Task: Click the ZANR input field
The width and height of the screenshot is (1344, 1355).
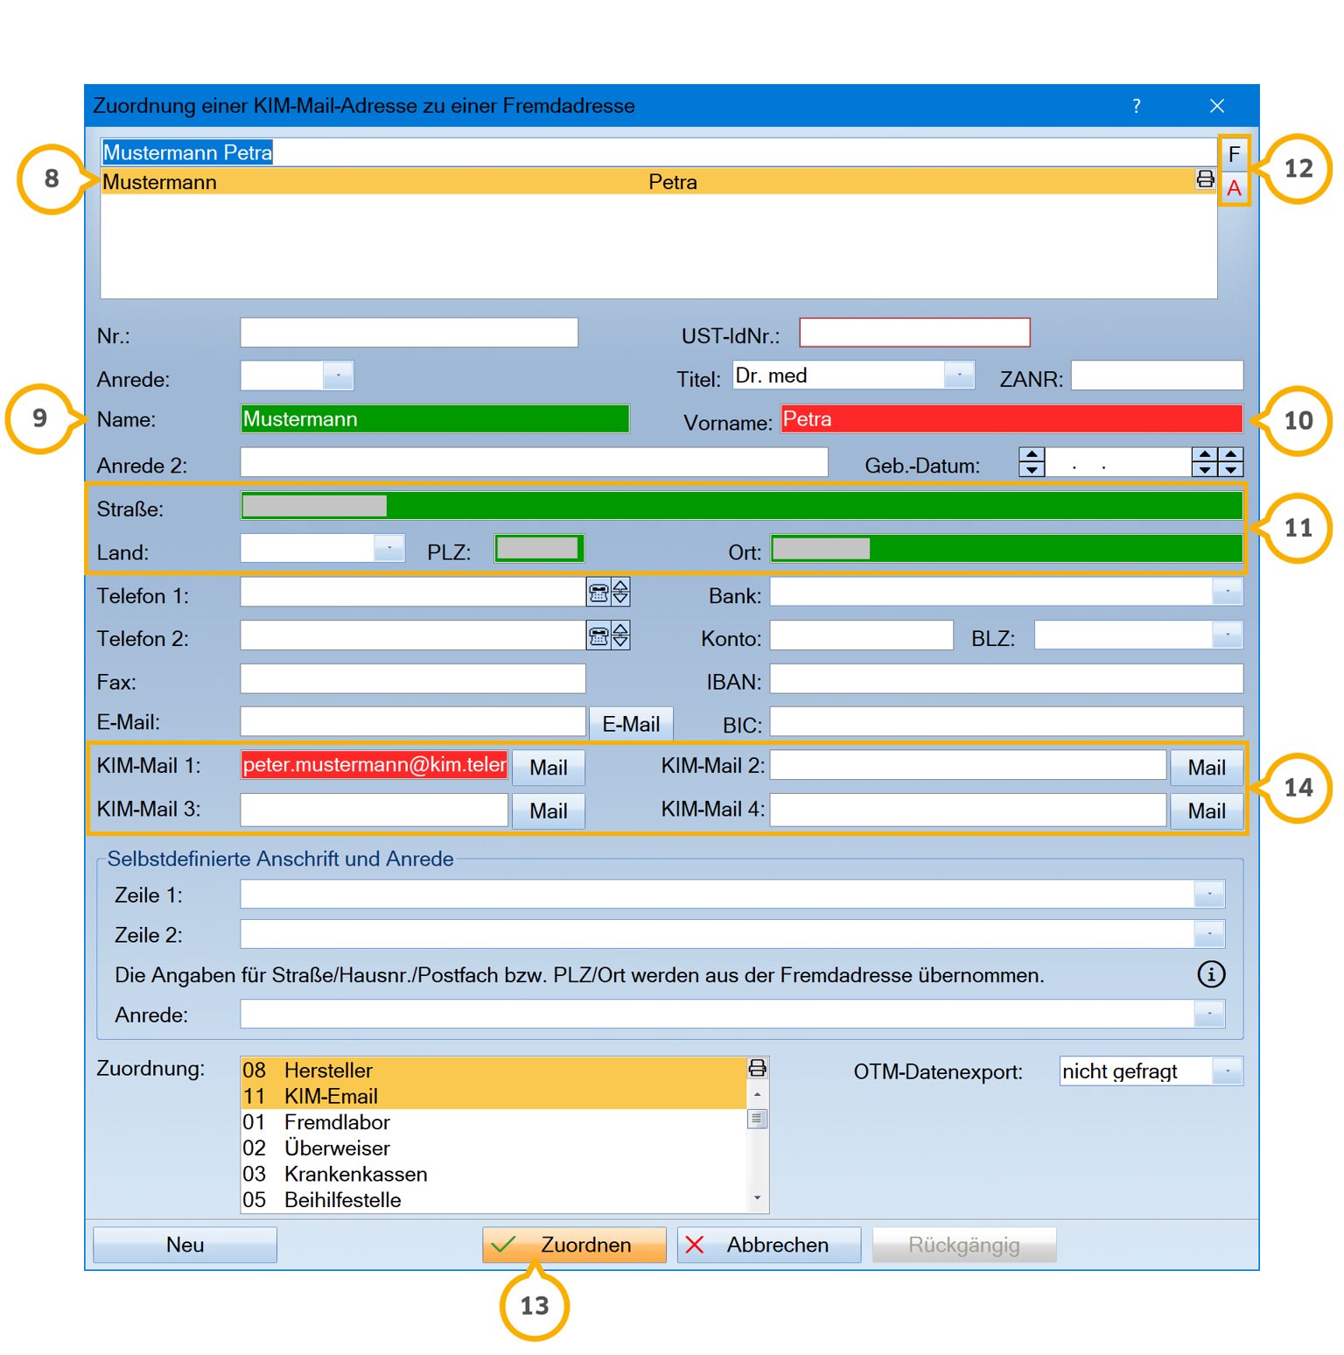Action: (x=1157, y=376)
